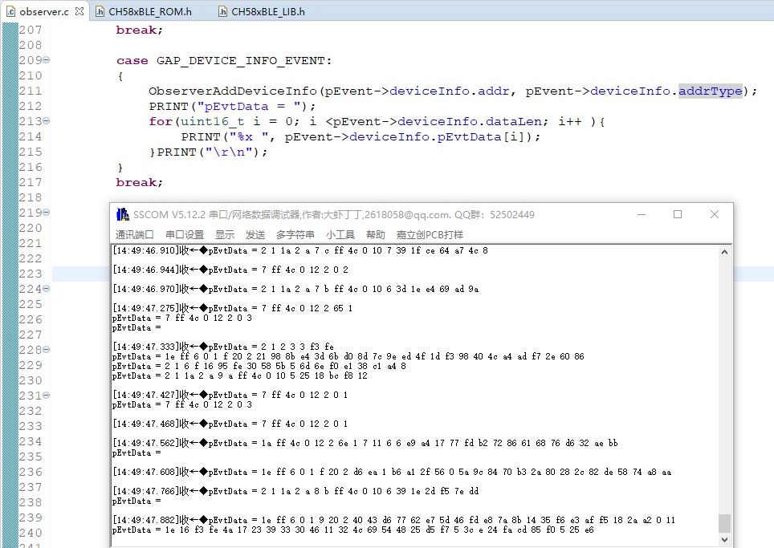Maximize the SSCOM window
Viewport: 774px width, 548px height.
(x=677, y=214)
